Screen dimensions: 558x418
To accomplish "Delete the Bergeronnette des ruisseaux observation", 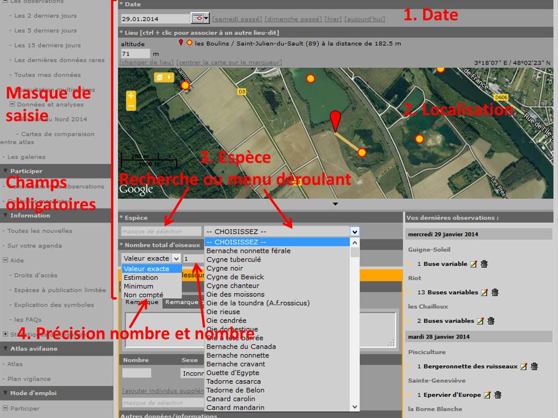I will pyautogui.click(x=534, y=366).
